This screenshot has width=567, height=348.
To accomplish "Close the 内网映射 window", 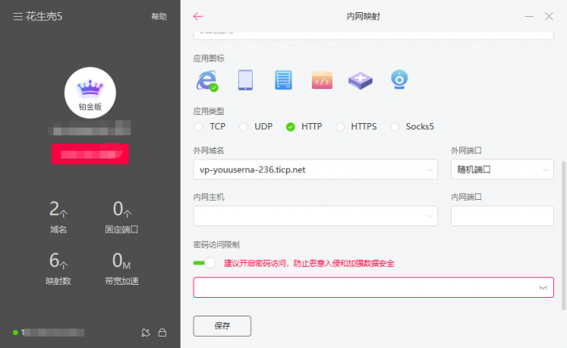I will (549, 16).
